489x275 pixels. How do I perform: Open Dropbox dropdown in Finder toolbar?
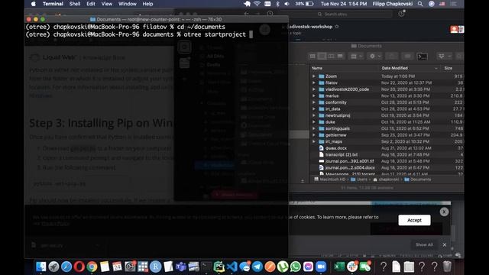tap(444, 56)
